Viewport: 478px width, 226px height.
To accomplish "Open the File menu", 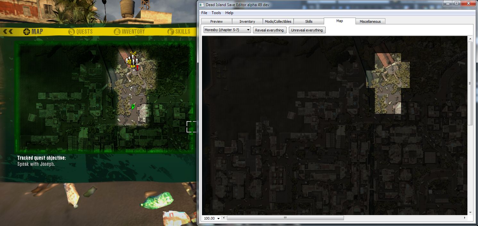I will pyautogui.click(x=204, y=13).
